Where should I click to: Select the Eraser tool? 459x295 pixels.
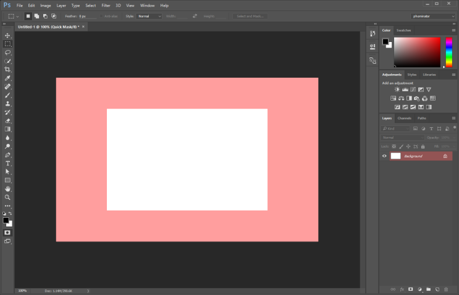click(x=7, y=121)
